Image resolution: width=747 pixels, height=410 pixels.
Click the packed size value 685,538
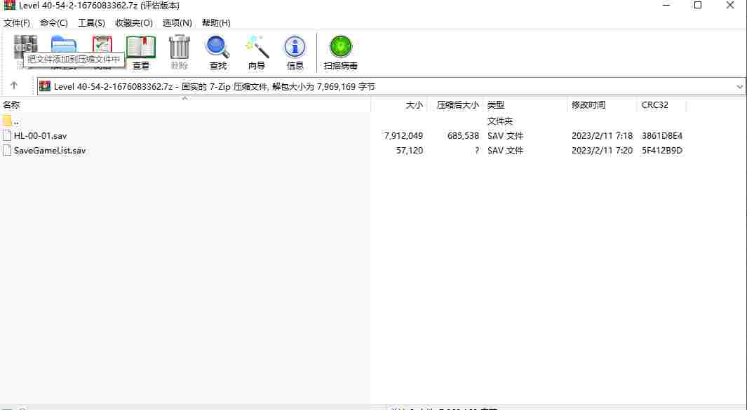[x=463, y=136]
